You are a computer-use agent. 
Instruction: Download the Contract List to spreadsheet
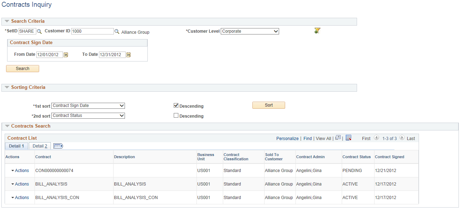pyautogui.click(x=348, y=138)
